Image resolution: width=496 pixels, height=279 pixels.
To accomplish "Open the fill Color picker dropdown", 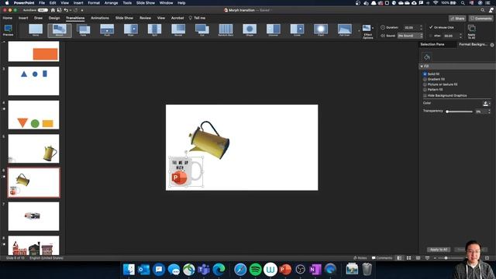I will 487,103.
